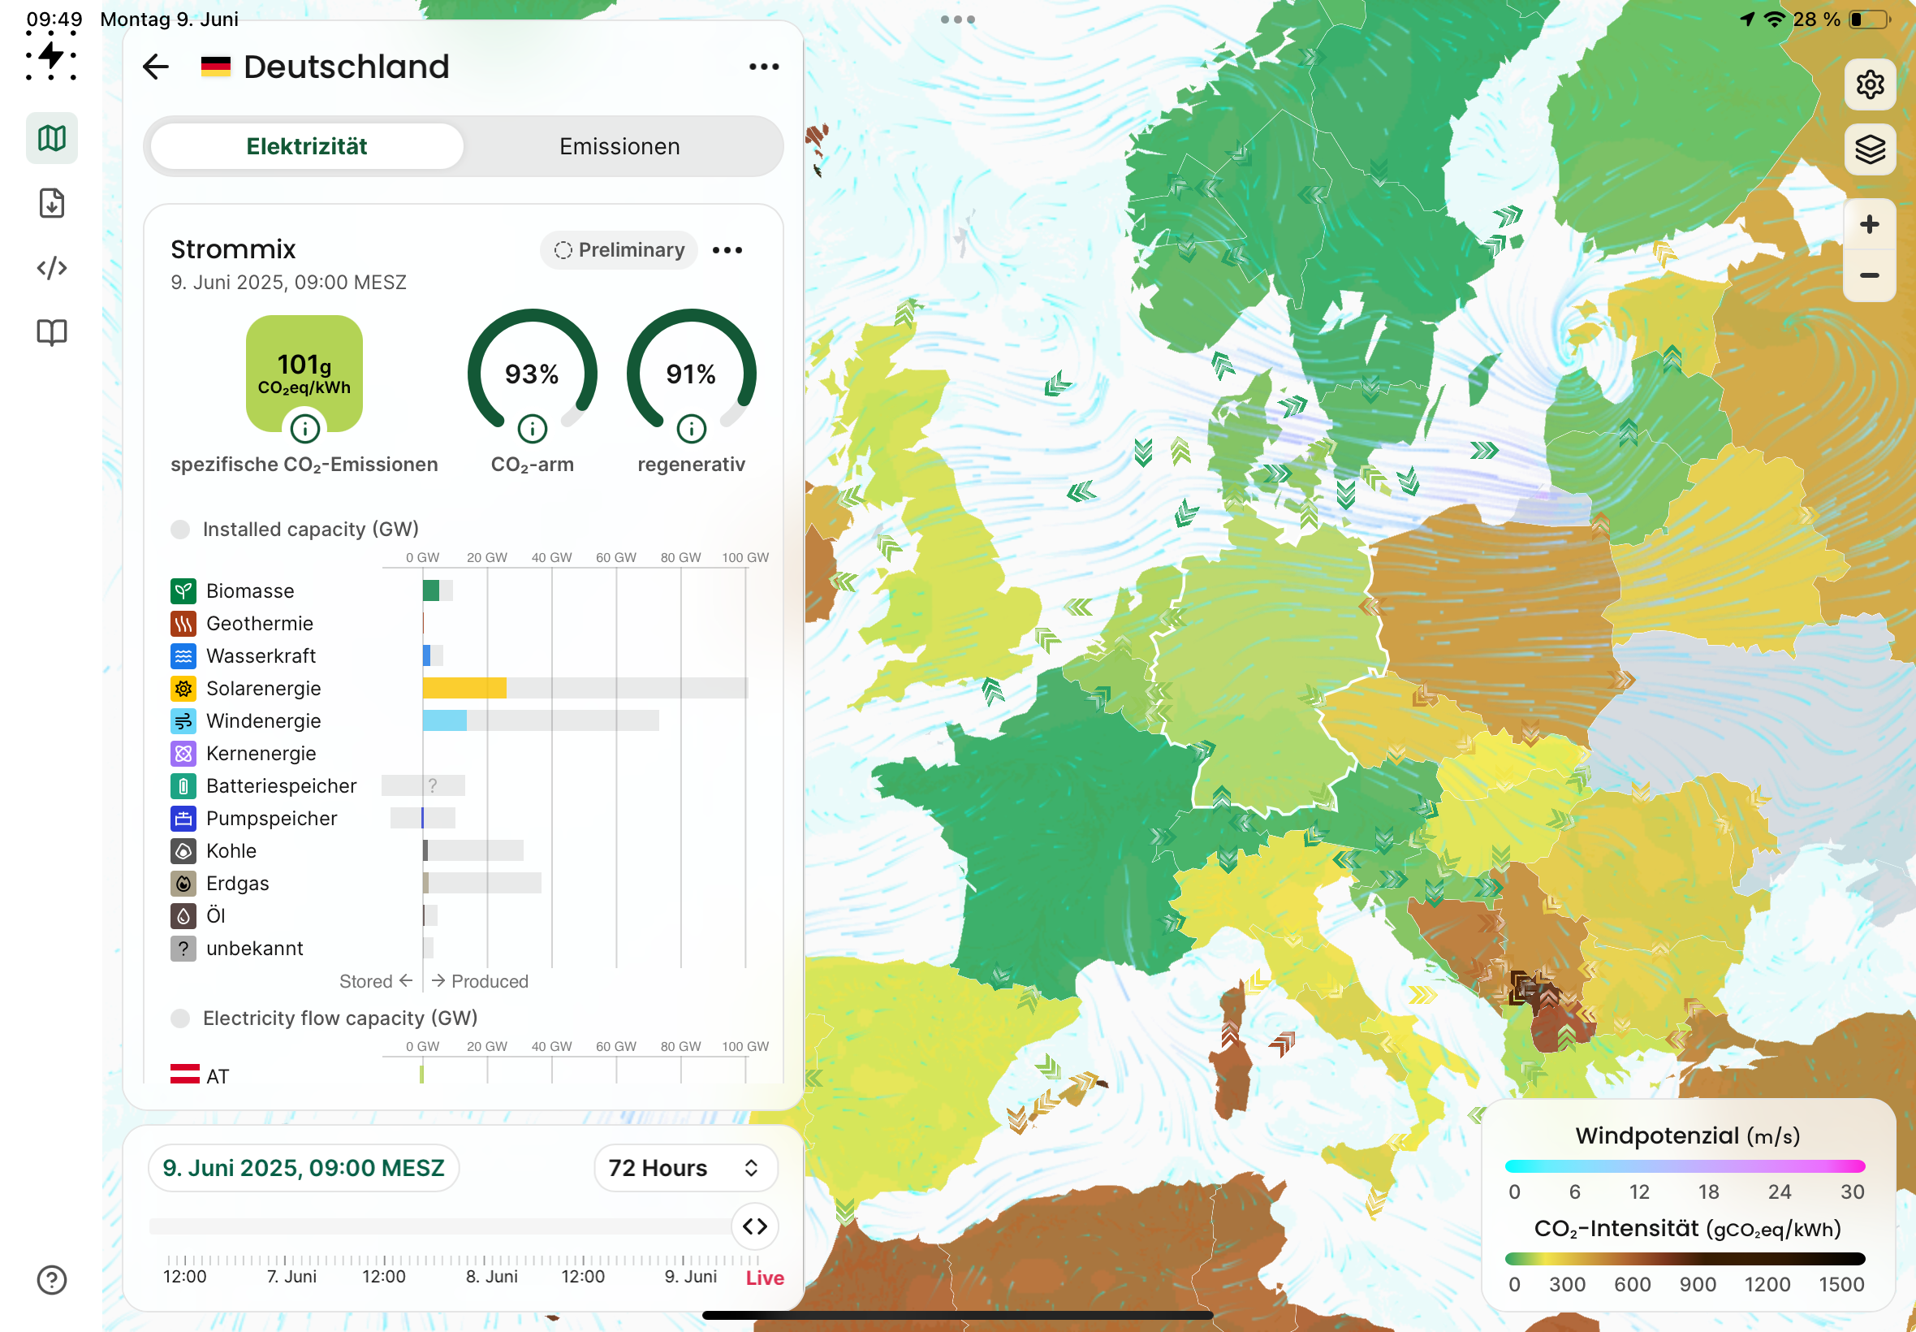Click the Windenergie blue production bar
Viewport: 1916px width, 1332px height.
pyautogui.click(x=445, y=721)
